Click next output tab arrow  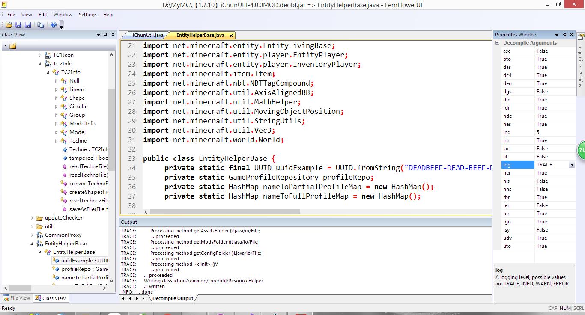(x=137, y=298)
